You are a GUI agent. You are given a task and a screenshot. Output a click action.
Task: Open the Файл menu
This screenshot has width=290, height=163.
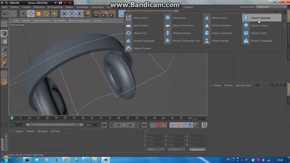tap(5, 7)
